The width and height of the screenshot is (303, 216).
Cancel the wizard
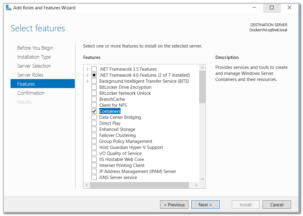(277, 205)
